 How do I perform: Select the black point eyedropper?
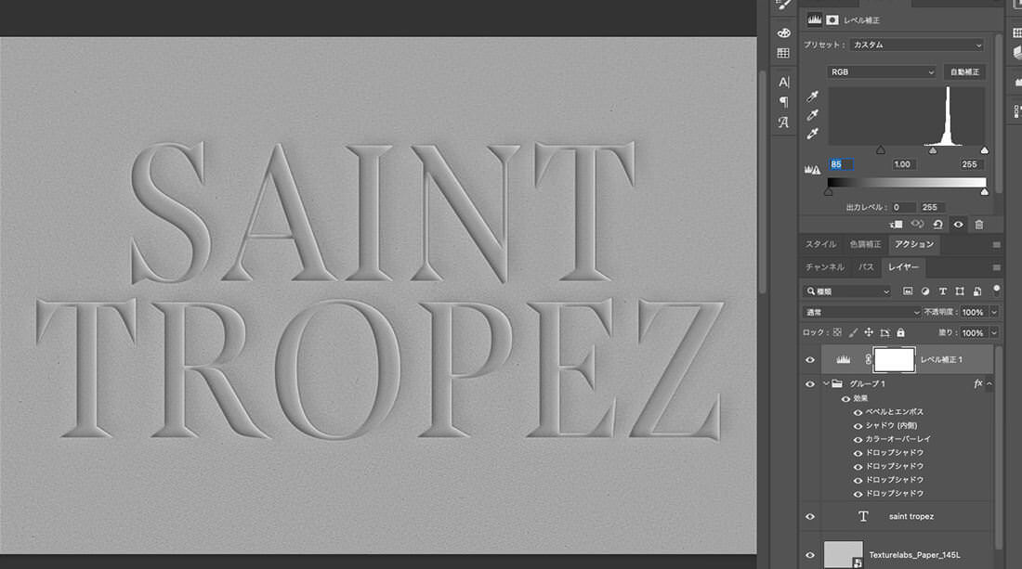point(812,97)
